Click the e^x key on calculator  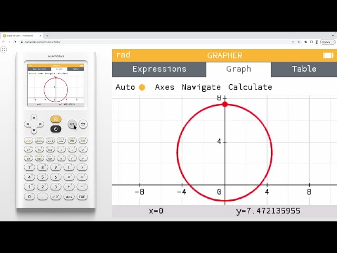tap(28, 149)
